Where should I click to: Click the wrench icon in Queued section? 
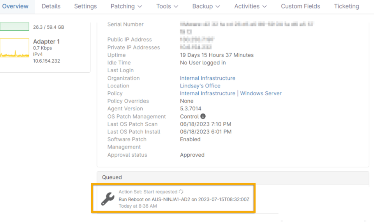tap(108, 199)
